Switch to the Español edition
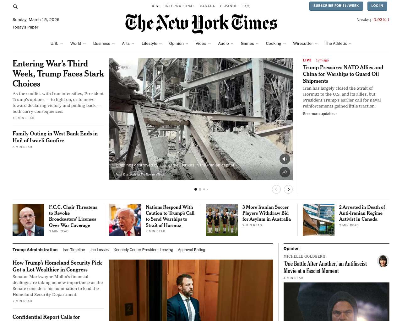Image resolution: width=402 pixels, height=321 pixels. (229, 6)
